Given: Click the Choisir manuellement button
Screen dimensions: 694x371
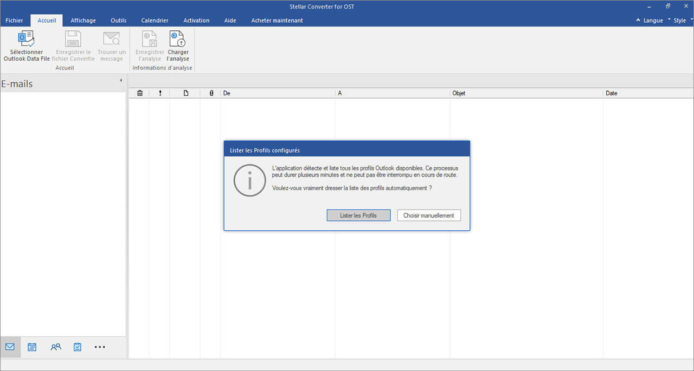Looking at the screenshot, I should tap(428, 216).
